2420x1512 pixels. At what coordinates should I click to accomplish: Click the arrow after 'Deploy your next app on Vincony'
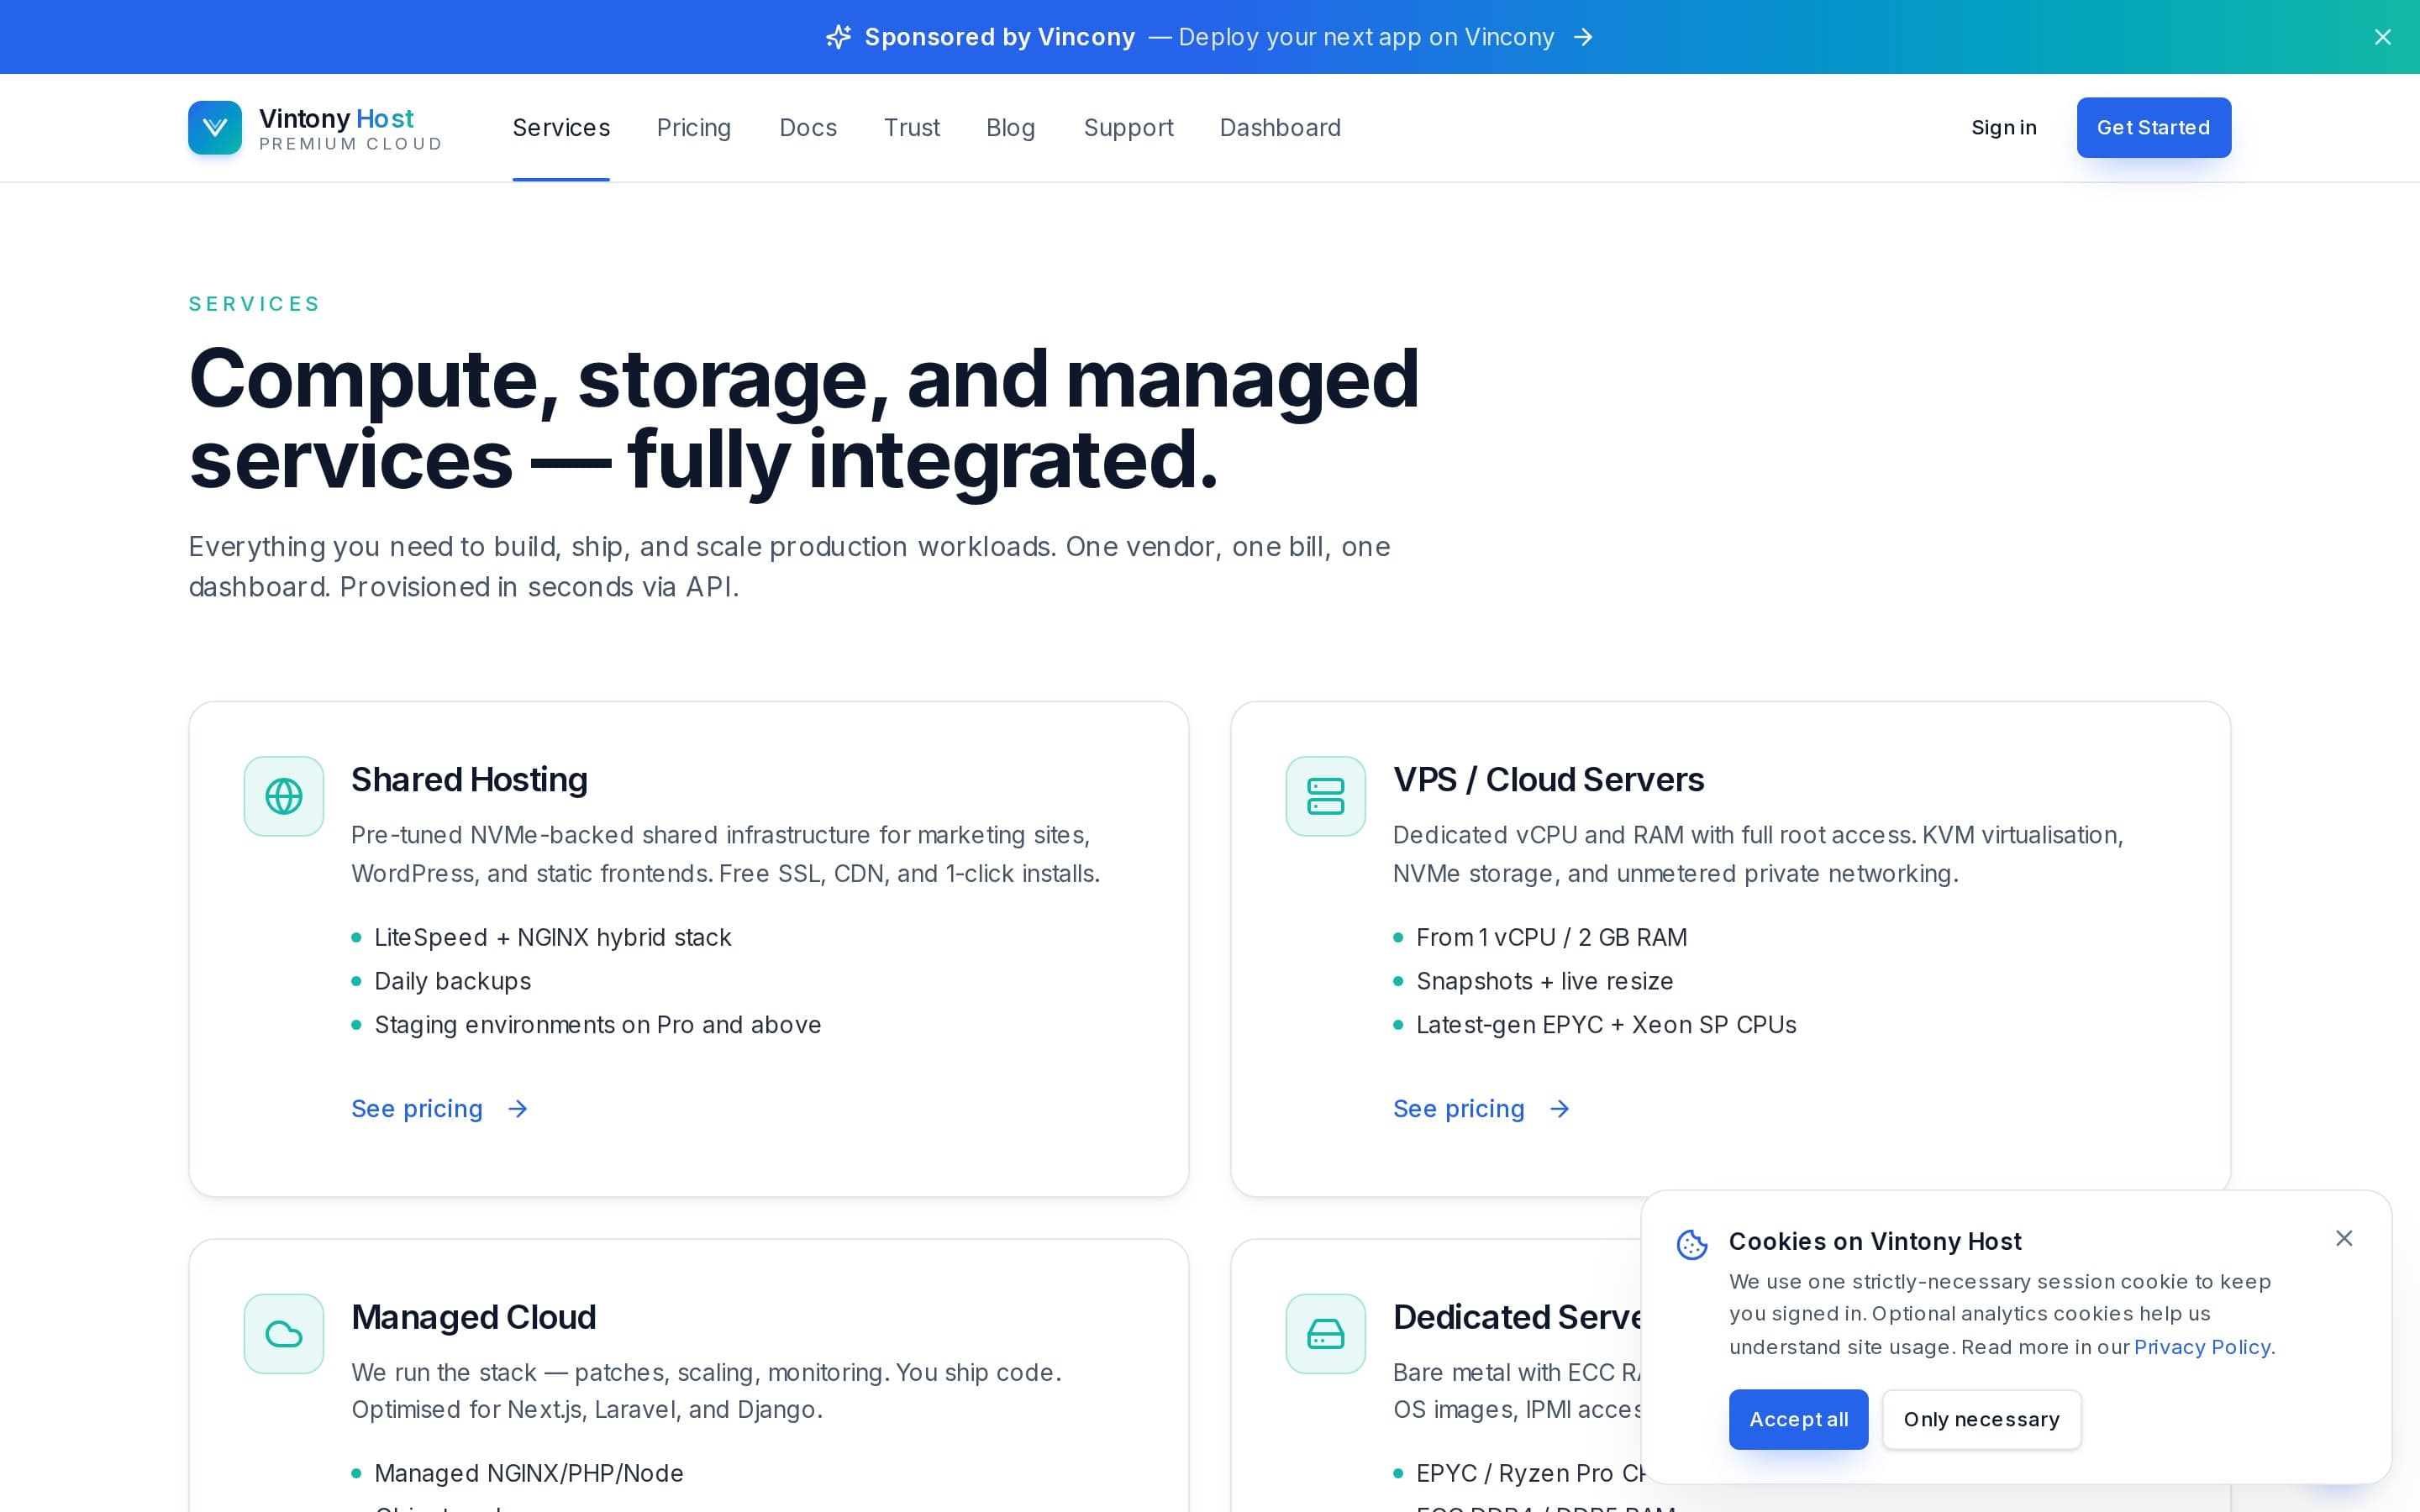click(1583, 37)
